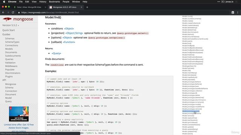Click the screen recording menu bar icon
The height and width of the screenshot is (135, 241).
(x=223, y=1)
